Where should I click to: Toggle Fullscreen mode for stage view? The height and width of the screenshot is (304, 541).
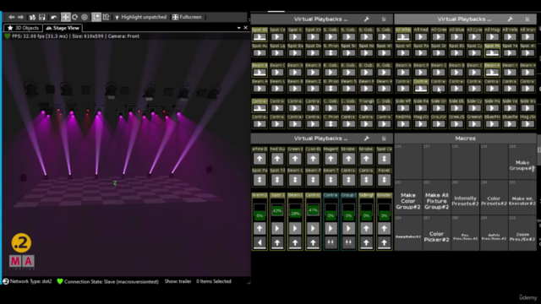pos(187,17)
